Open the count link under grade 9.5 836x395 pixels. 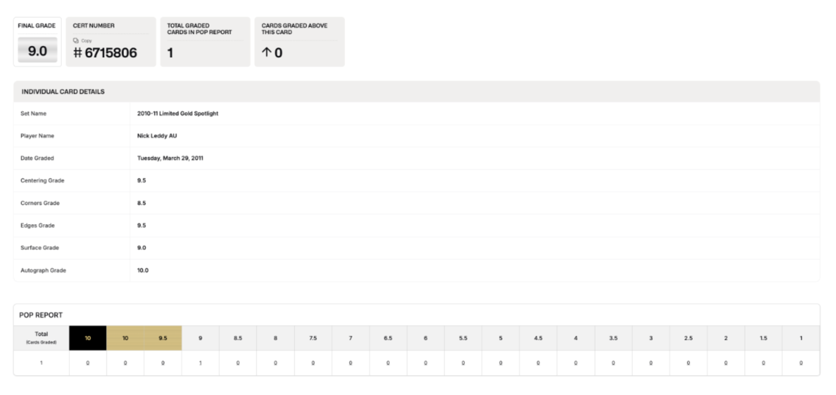pos(163,363)
